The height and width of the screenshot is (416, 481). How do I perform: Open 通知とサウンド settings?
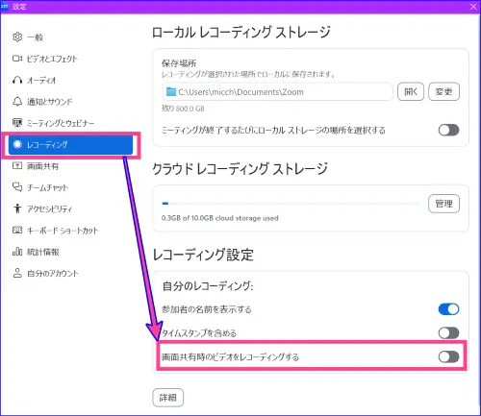tap(70, 102)
